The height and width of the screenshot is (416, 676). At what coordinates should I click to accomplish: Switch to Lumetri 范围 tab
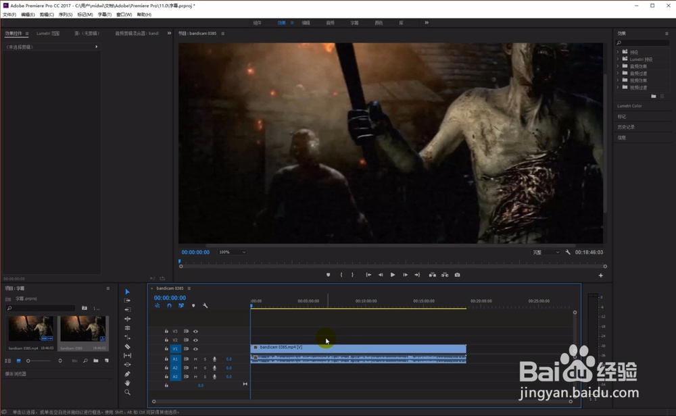tap(48, 34)
